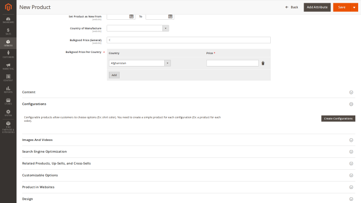361x203 pixels.
Task: Open the Content sidebar menu
Action: coord(8,78)
